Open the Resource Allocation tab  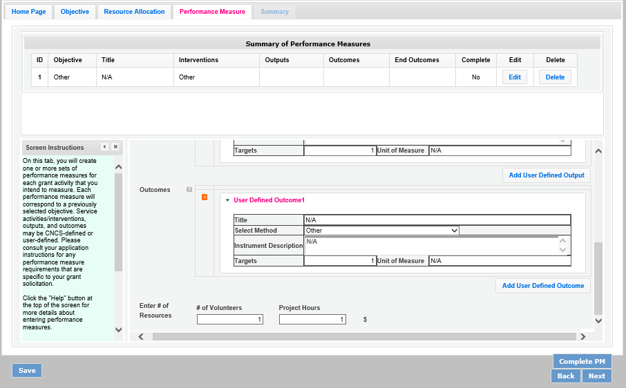click(134, 12)
